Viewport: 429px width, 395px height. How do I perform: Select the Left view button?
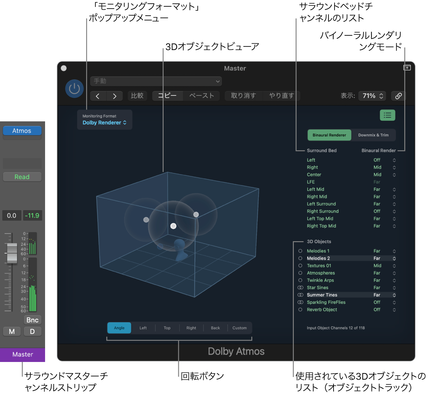click(x=143, y=328)
